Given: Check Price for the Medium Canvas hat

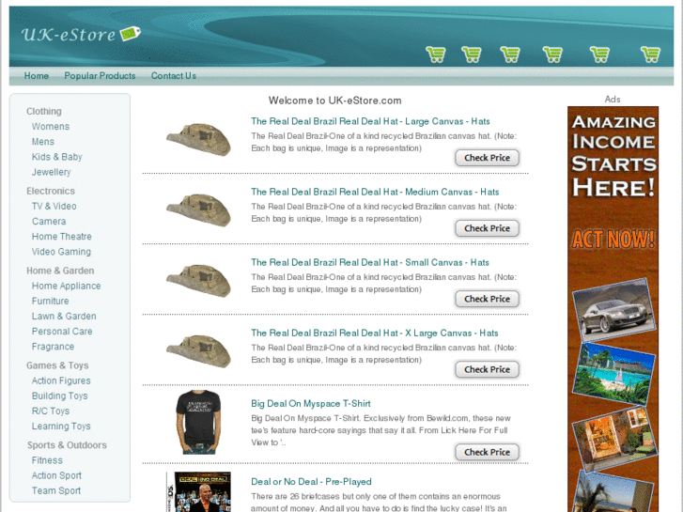Looking at the screenshot, I should (487, 228).
